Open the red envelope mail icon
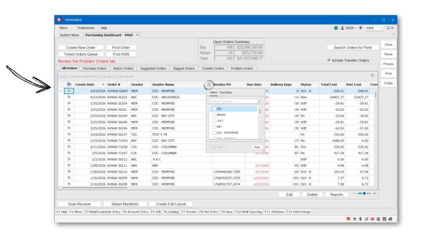Image resolution: width=431 pixels, height=242 pixels. click(x=372, y=219)
